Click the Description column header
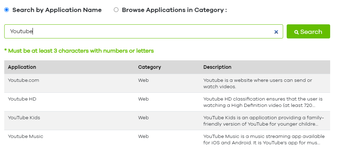Image resolution: width=339 pixels, height=157 pixels. (x=217, y=67)
